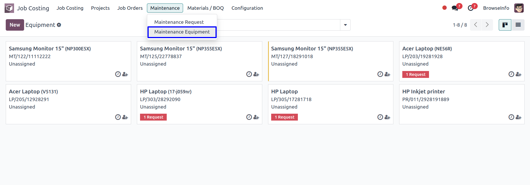Open the Projects menu
Image resolution: width=530 pixels, height=185 pixels.
coord(100,8)
